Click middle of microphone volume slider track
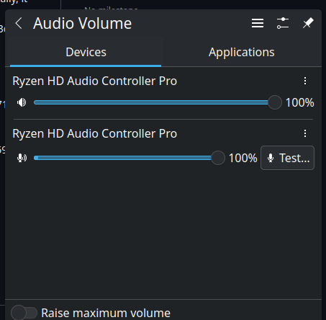Screen dimensions: 326x320 [x=123, y=158]
